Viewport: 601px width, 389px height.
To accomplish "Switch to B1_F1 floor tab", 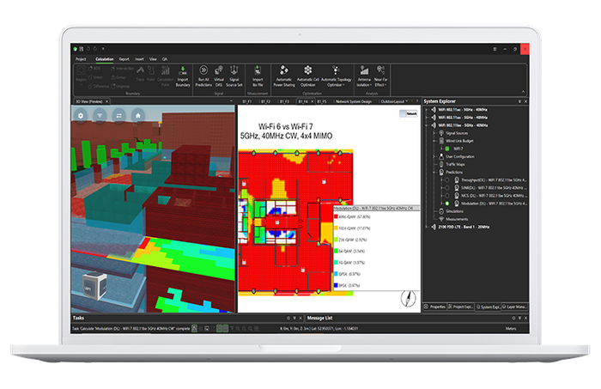I will (247, 101).
